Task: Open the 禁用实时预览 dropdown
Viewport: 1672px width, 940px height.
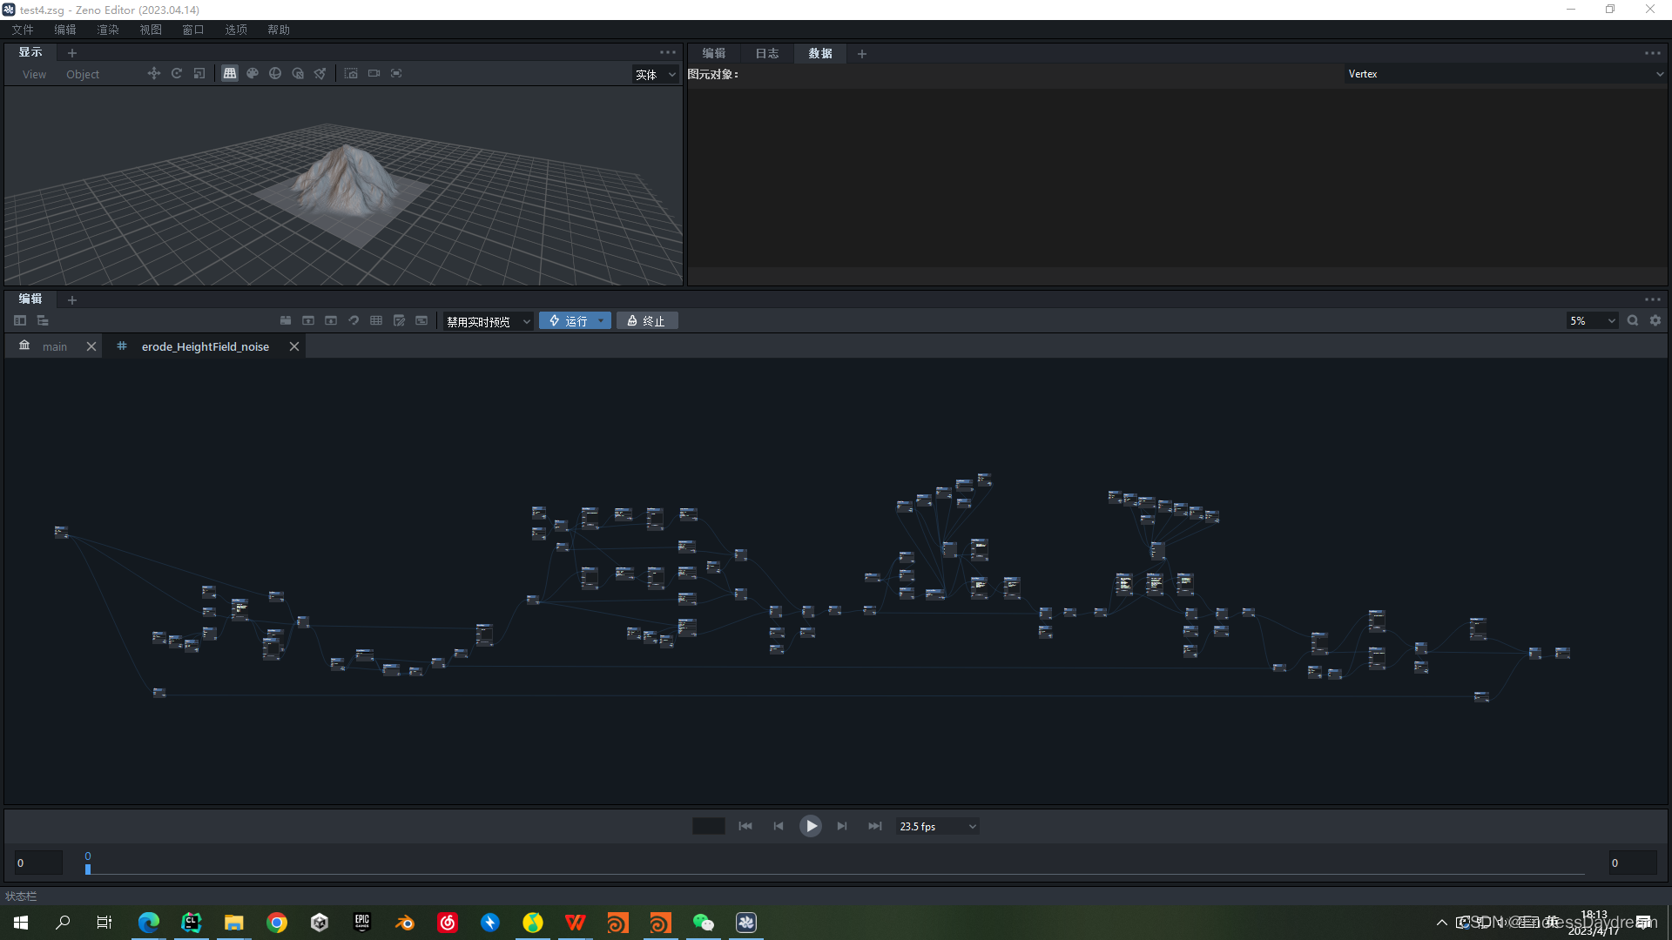Action: tap(488, 322)
